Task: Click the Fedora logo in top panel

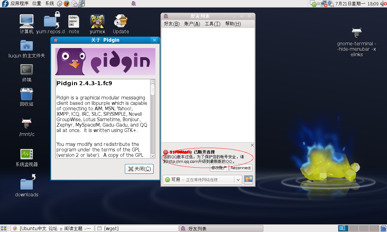Action: (5, 4)
